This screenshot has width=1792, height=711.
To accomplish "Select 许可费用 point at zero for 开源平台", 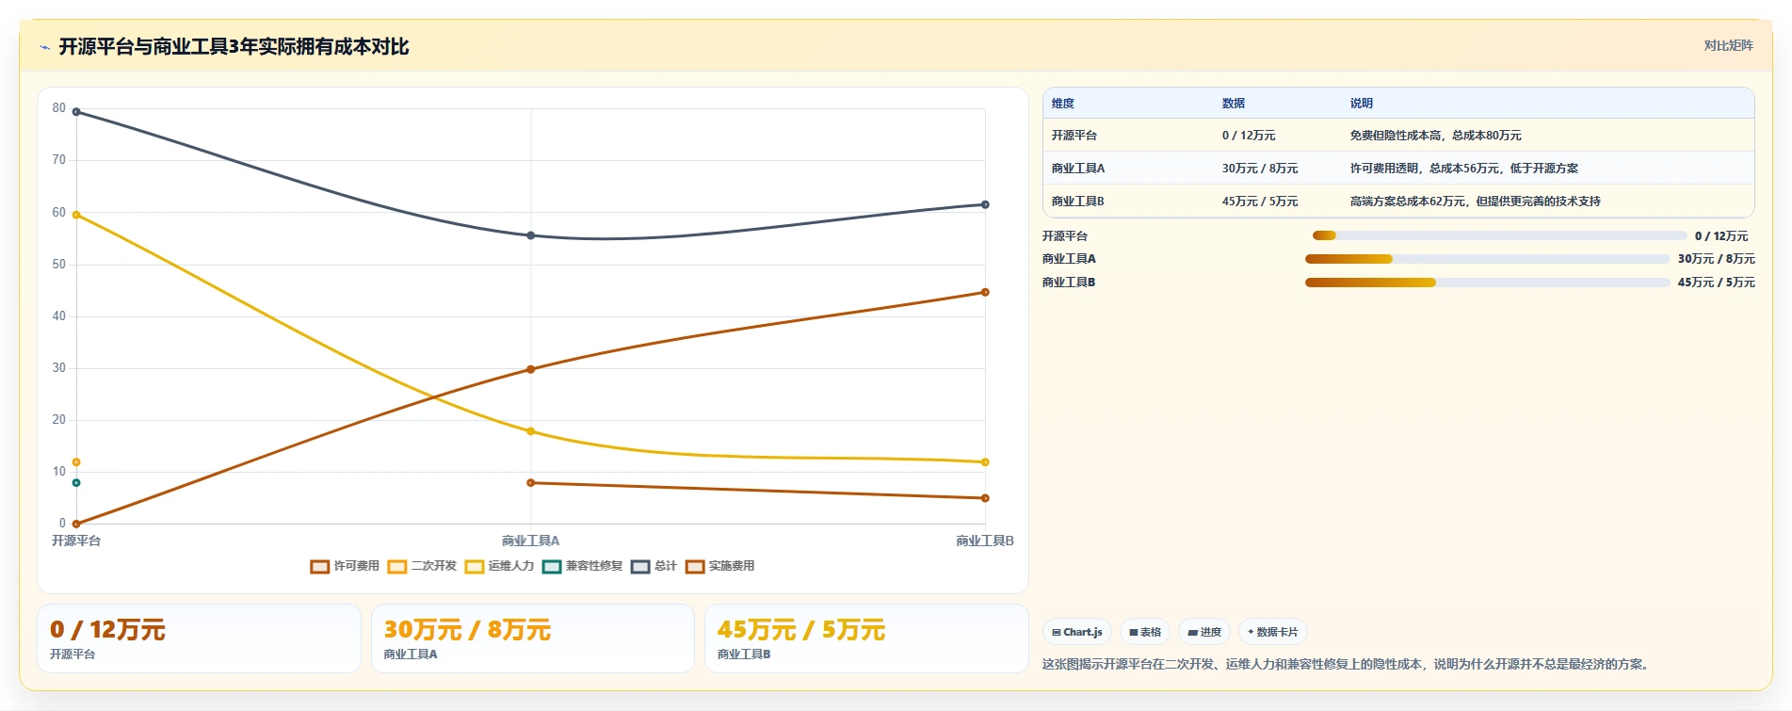I will tap(76, 524).
